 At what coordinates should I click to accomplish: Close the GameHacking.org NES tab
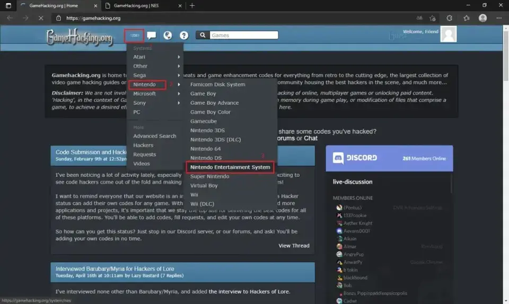180,6
